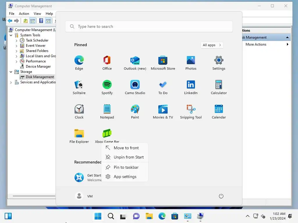Open Notepad from the pinned apps
Screen dimensions: 298x223
(x=107, y=112)
